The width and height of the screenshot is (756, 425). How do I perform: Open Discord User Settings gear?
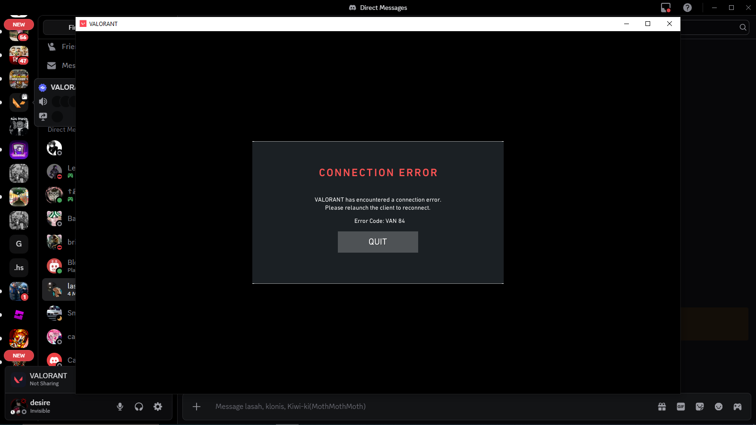[x=158, y=407]
